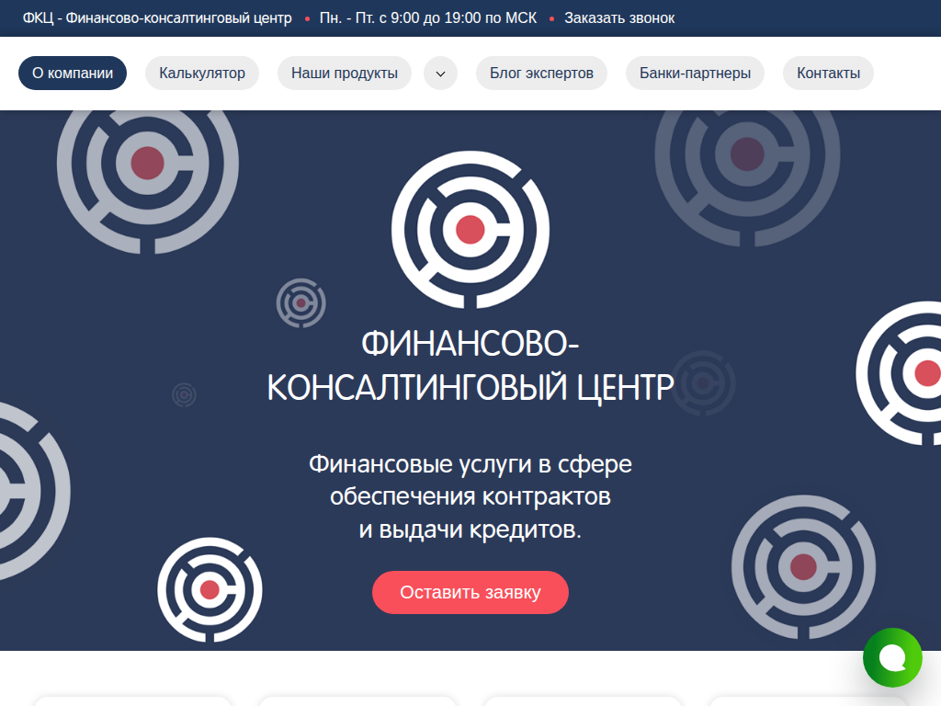Select the О компании navigation item
Image resolution: width=941 pixels, height=706 pixels.
(x=72, y=74)
